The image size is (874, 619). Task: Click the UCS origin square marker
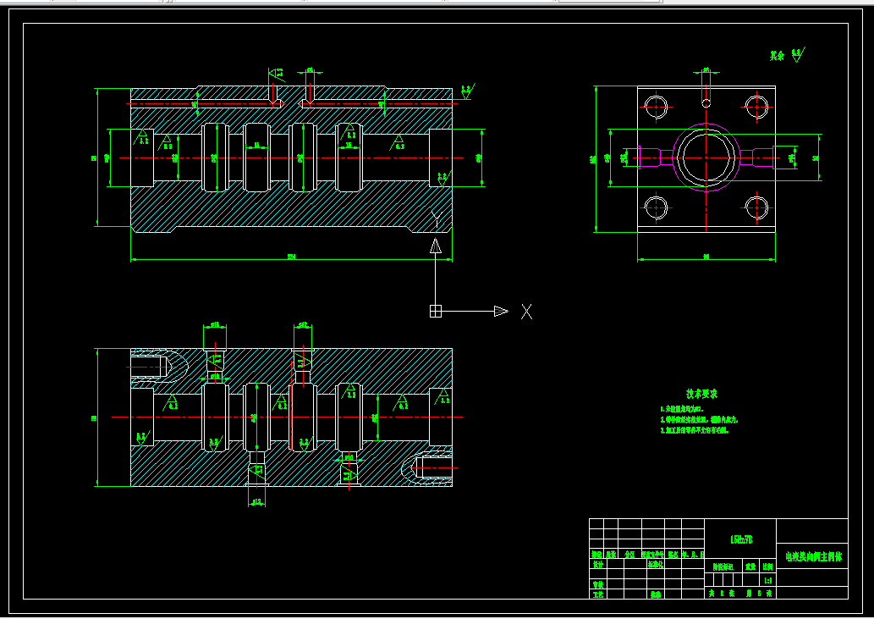pos(436,311)
